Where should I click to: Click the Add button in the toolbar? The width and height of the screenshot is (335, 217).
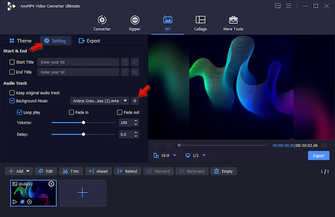coord(16,171)
